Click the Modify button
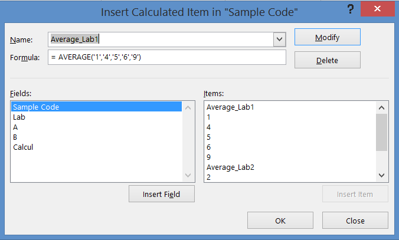The width and height of the screenshot is (399, 240). [327, 37]
